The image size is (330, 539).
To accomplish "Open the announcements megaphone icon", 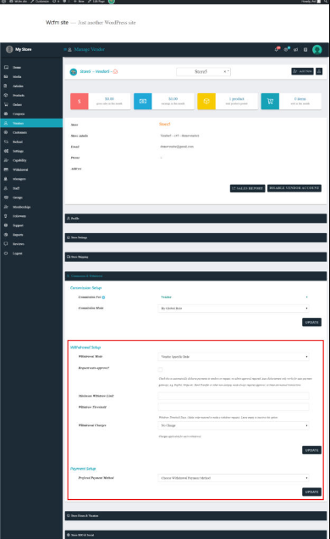I will tap(295, 49).
